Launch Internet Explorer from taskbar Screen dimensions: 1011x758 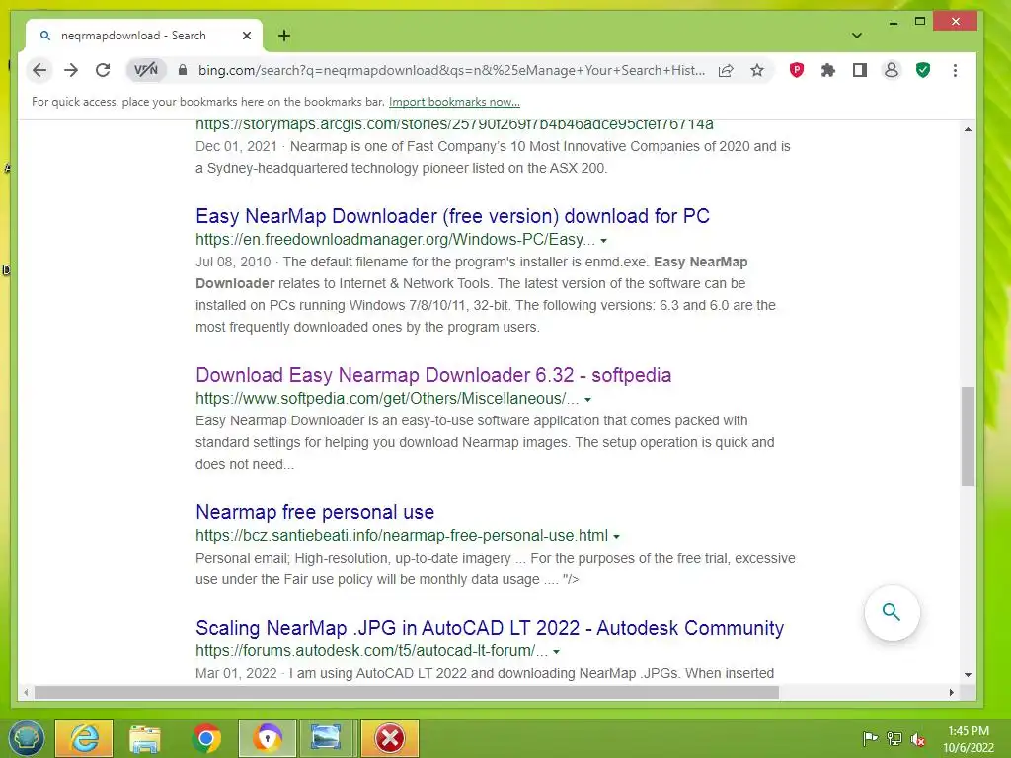pyautogui.click(x=85, y=738)
